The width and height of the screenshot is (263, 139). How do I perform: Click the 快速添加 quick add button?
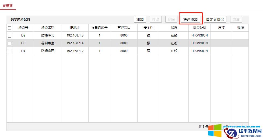click(x=191, y=19)
